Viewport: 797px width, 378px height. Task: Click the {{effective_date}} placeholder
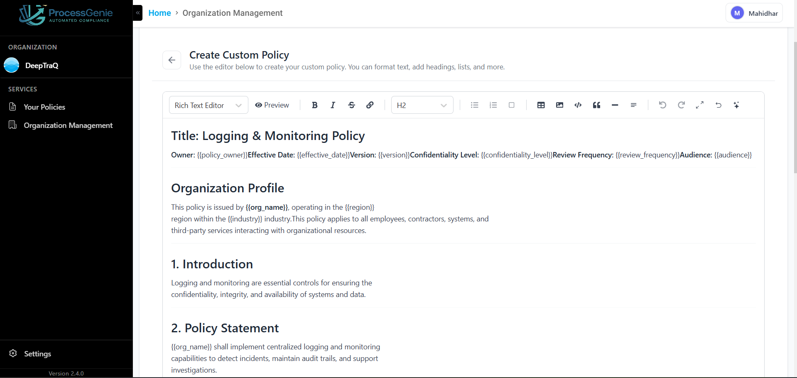click(x=324, y=155)
